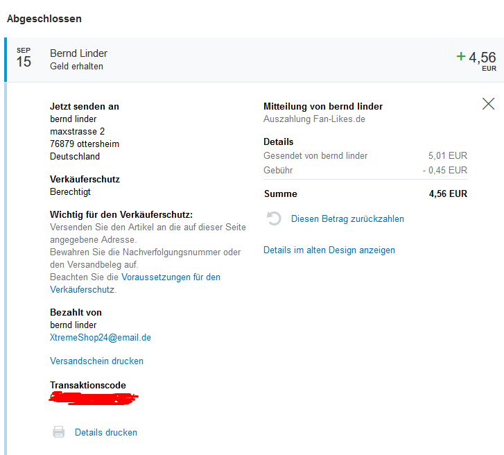The image size is (504, 455).
Task: Click the SEP 15 date label
Action: click(24, 59)
